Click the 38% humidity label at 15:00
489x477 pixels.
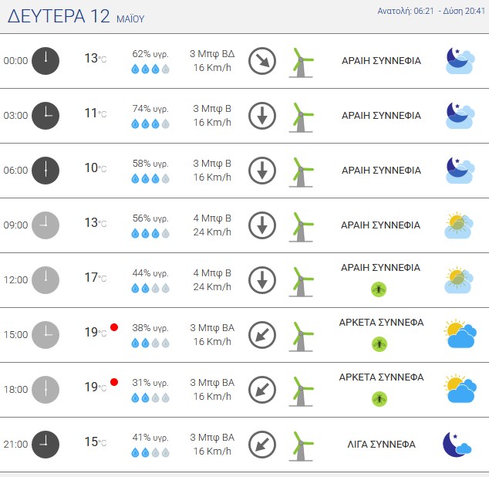point(150,328)
